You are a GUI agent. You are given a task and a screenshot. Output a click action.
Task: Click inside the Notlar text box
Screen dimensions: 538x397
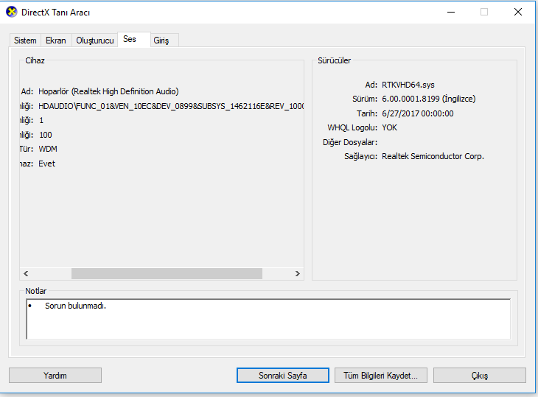click(268, 319)
